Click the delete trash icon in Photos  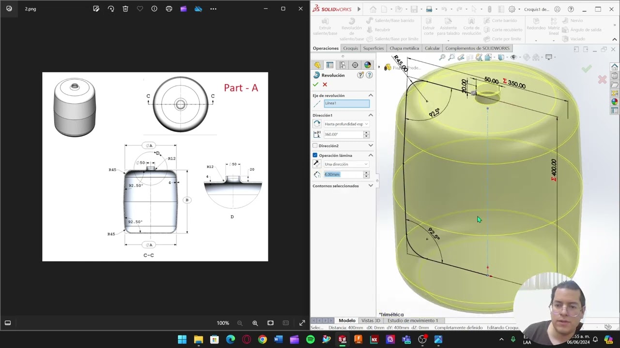125,9
